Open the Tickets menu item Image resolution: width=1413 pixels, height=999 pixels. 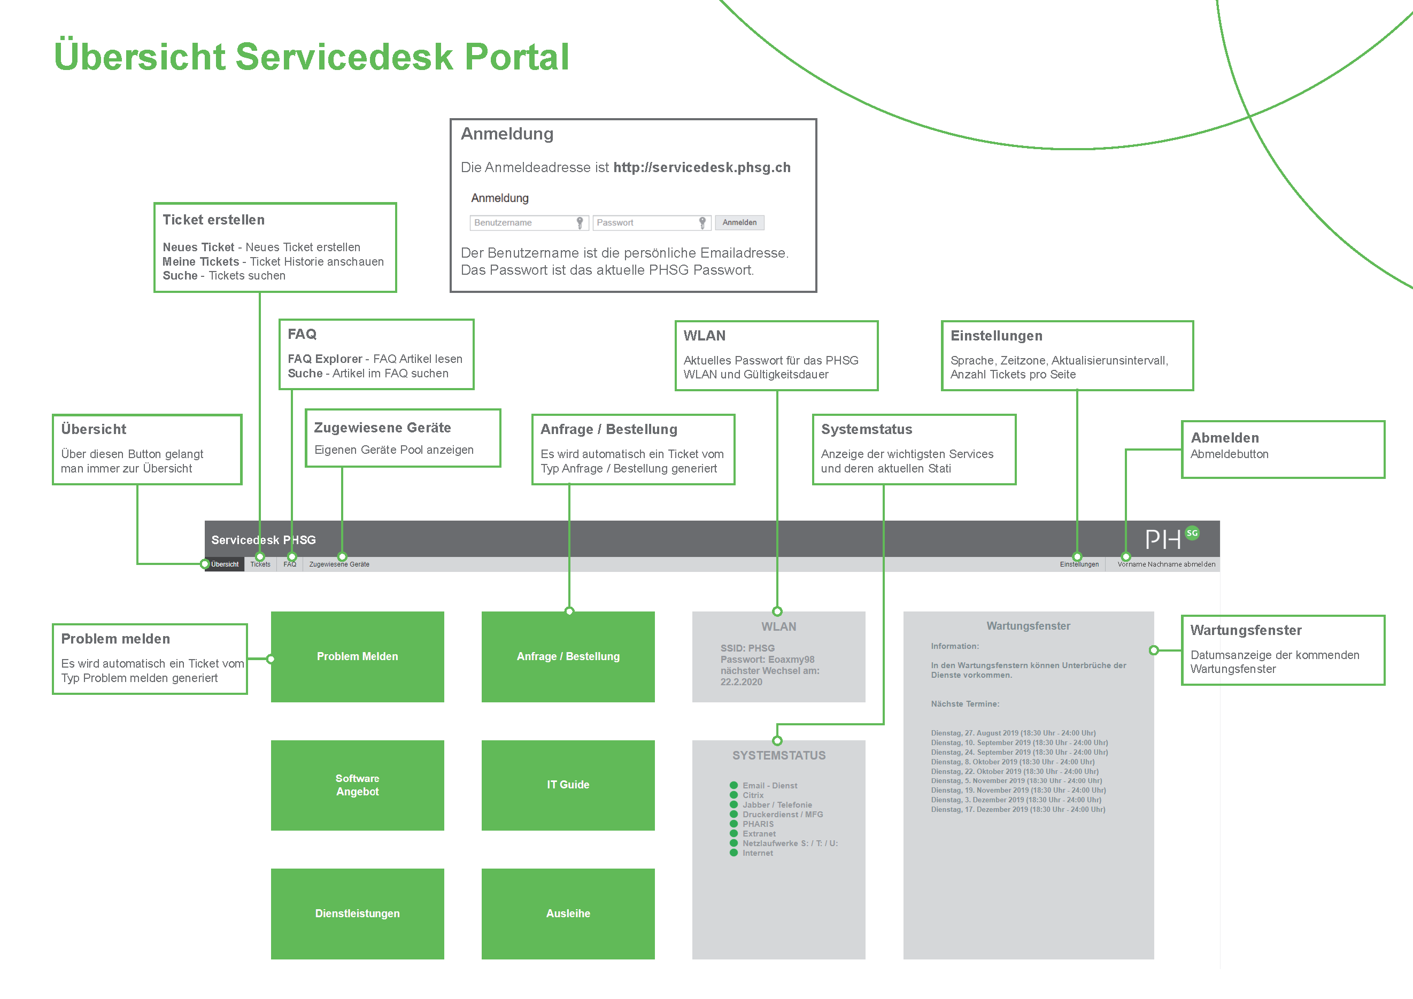260,564
